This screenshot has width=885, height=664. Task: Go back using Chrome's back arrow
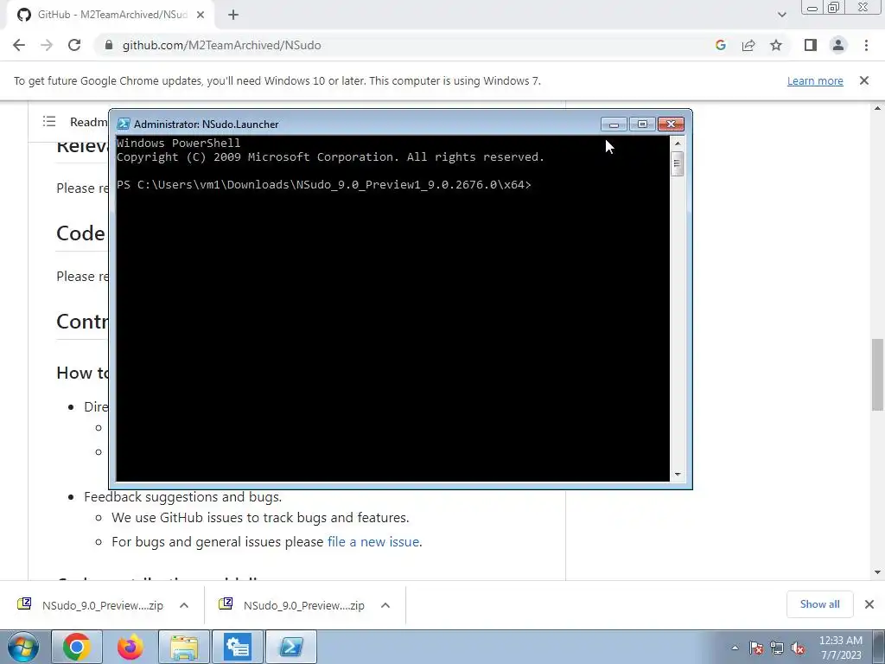click(x=19, y=45)
